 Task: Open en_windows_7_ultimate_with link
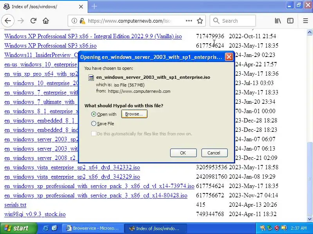pos(41,102)
